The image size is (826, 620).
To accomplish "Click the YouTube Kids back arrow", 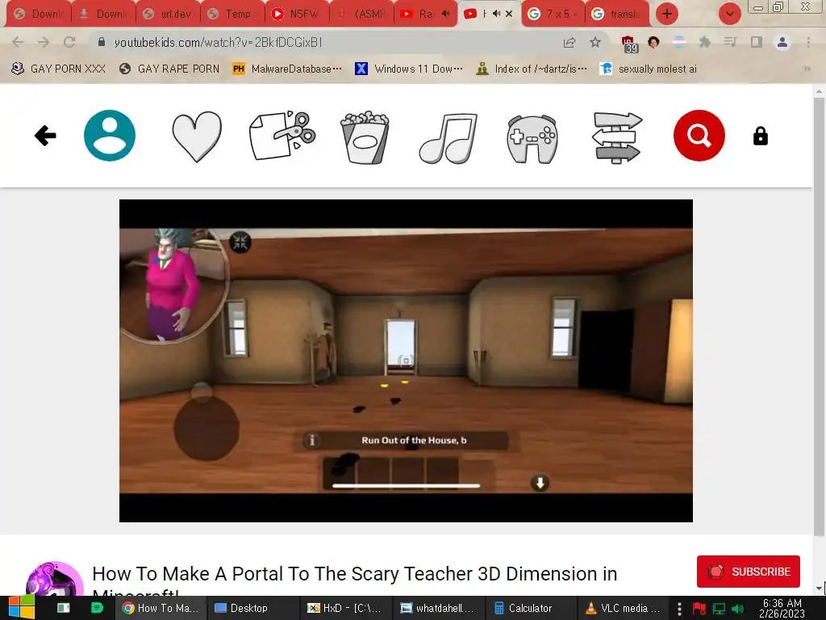I will click(45, 136).
